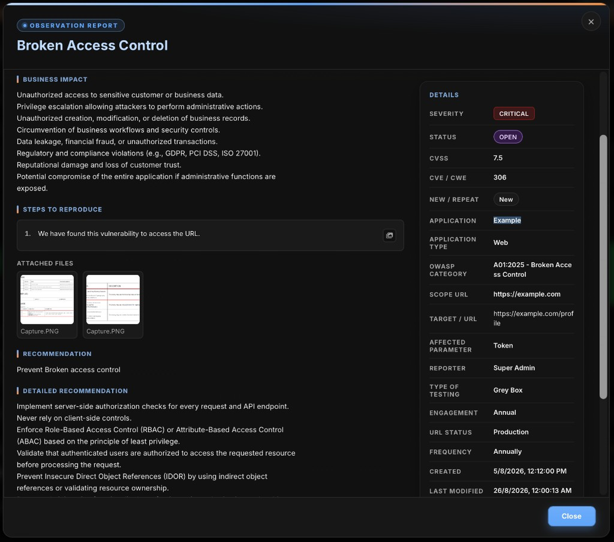Screen dimensions: 614x542
Task: Click the Recommendation section heading
Action: 57,354
